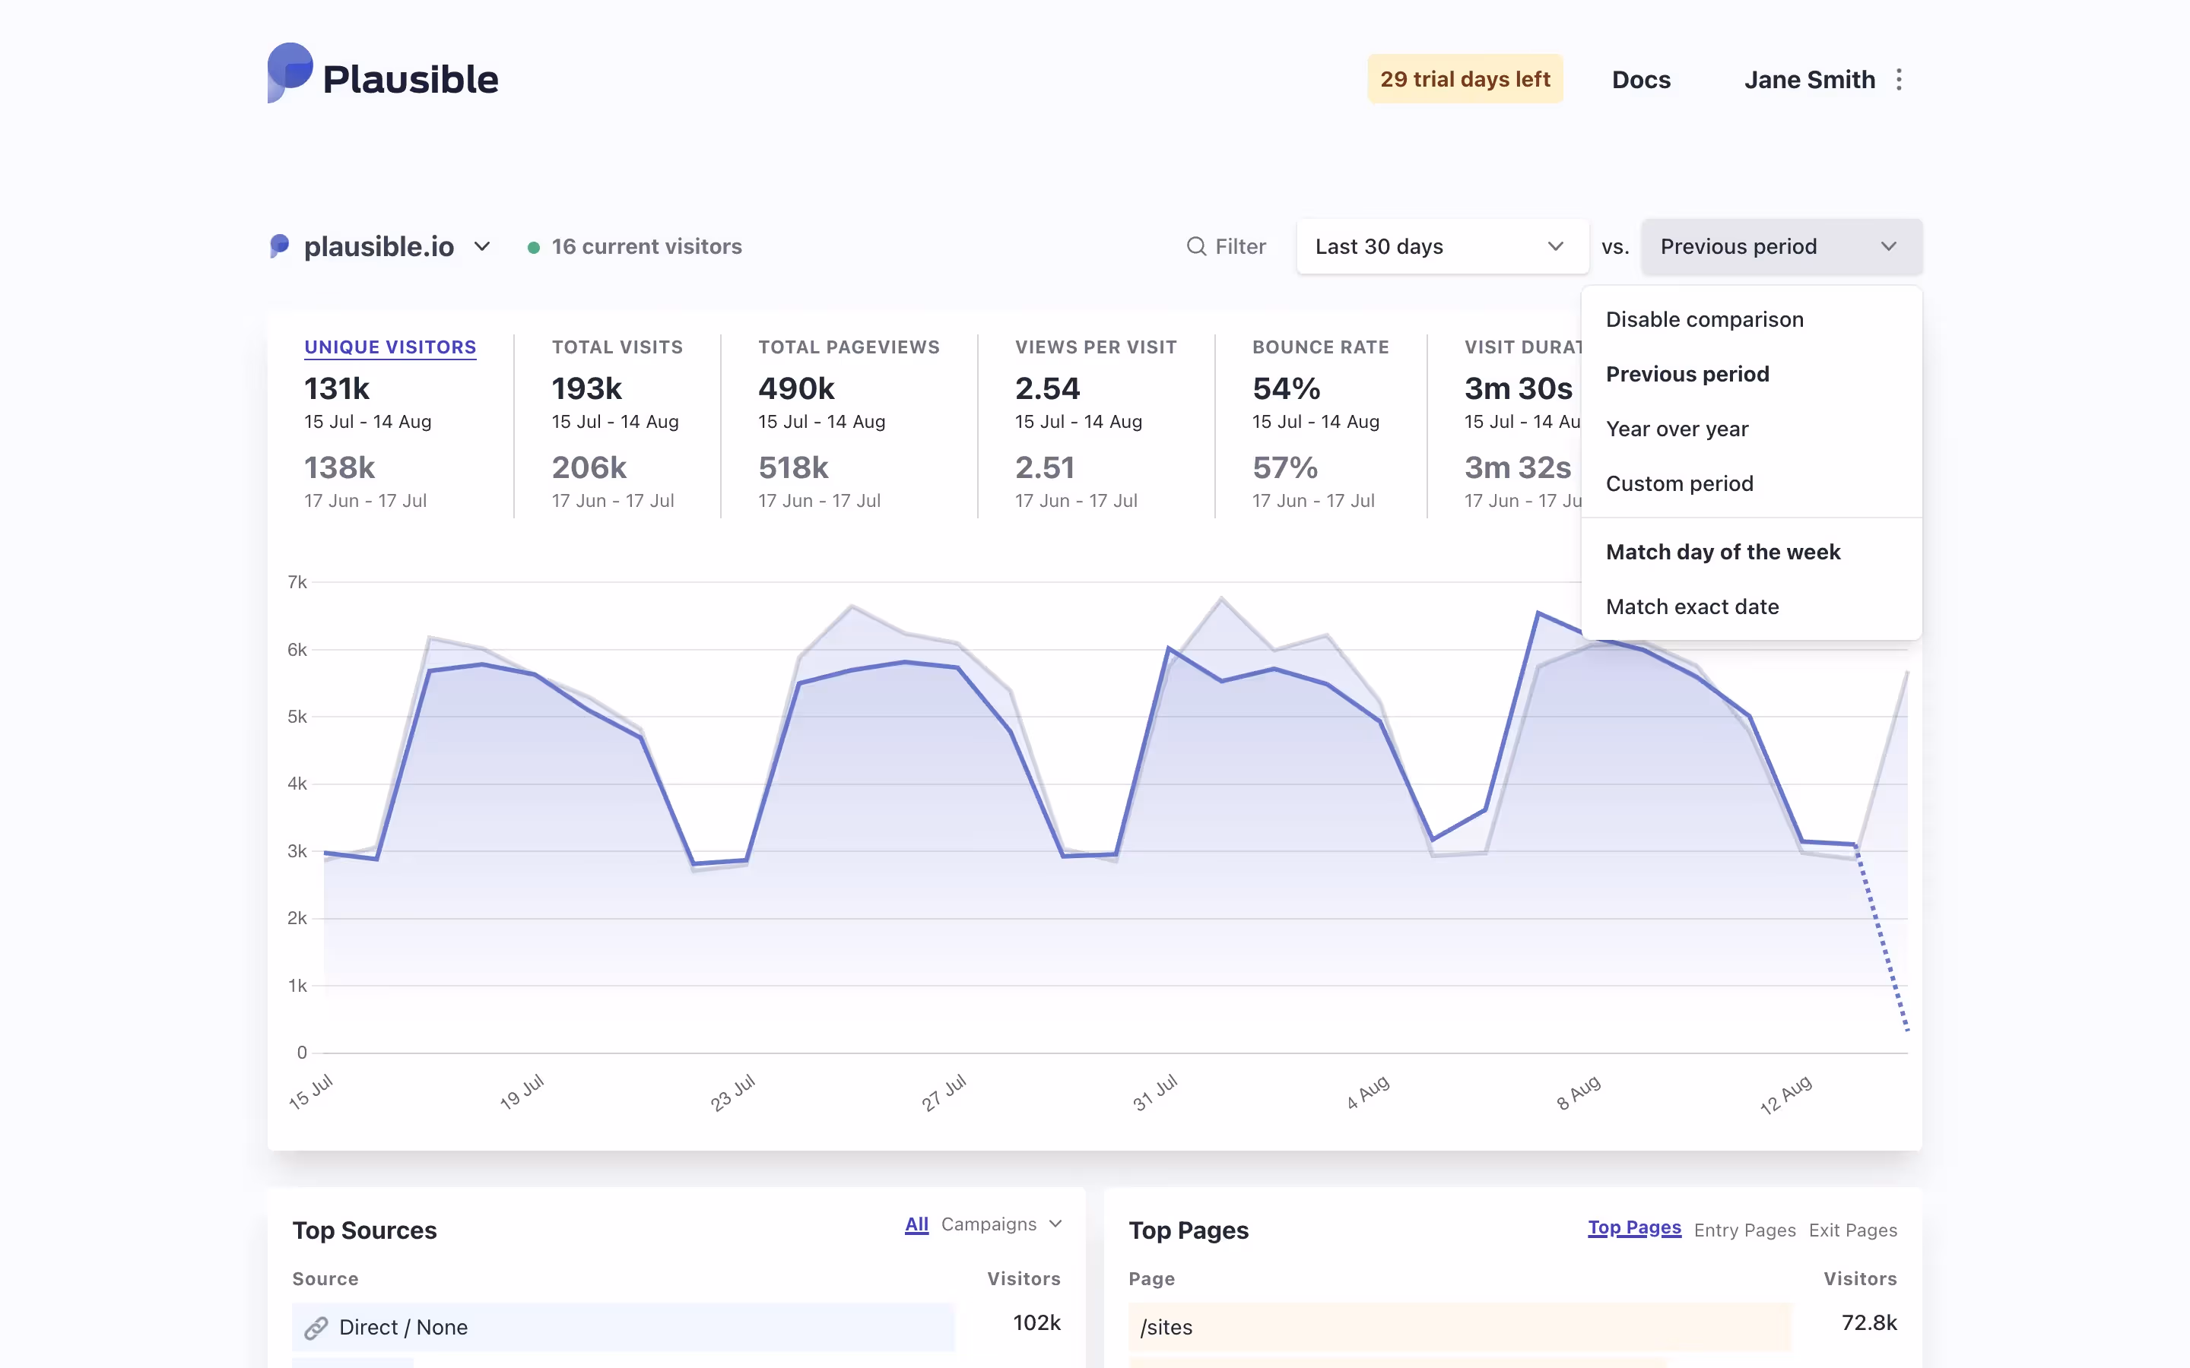2190x1368 pixels.
Task: Select Match exact date option
Action: (x=1691, y=607)
